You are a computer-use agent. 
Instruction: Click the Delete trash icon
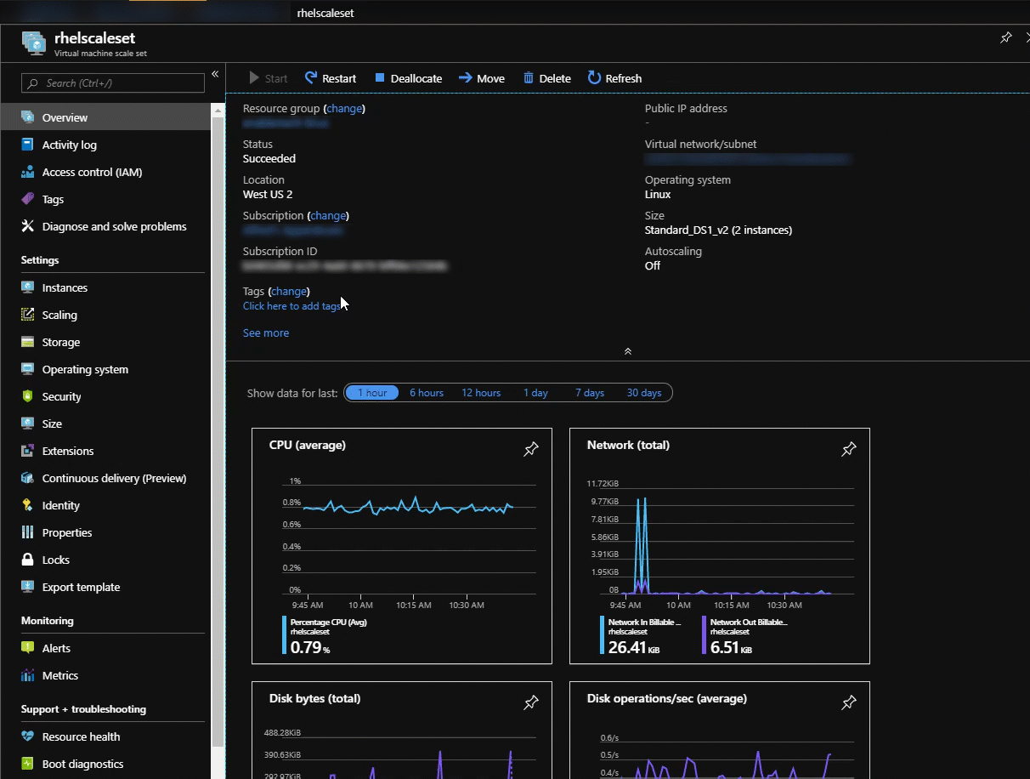(529, 78)
